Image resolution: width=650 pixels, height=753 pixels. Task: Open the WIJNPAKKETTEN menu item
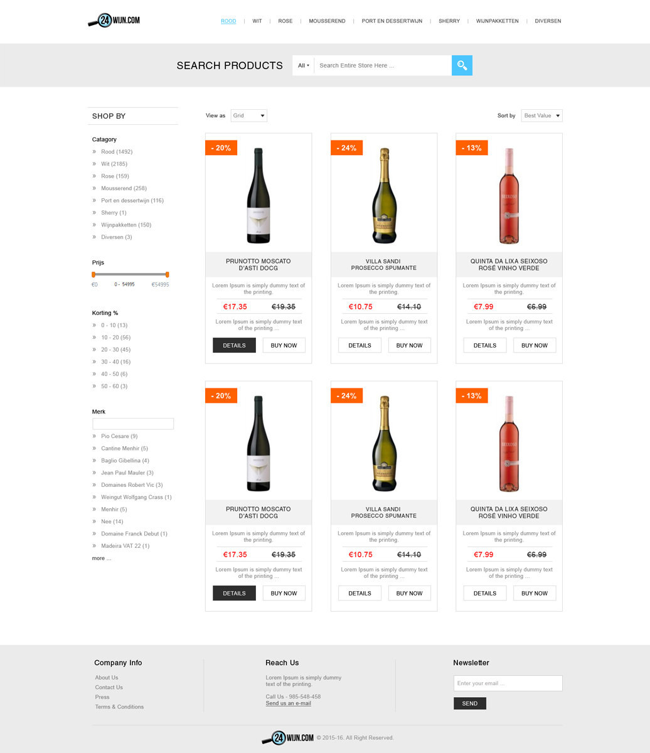(x=498, y=21)
